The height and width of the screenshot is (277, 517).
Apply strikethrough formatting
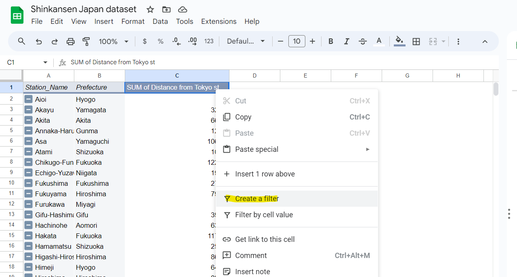coord(363,41)
